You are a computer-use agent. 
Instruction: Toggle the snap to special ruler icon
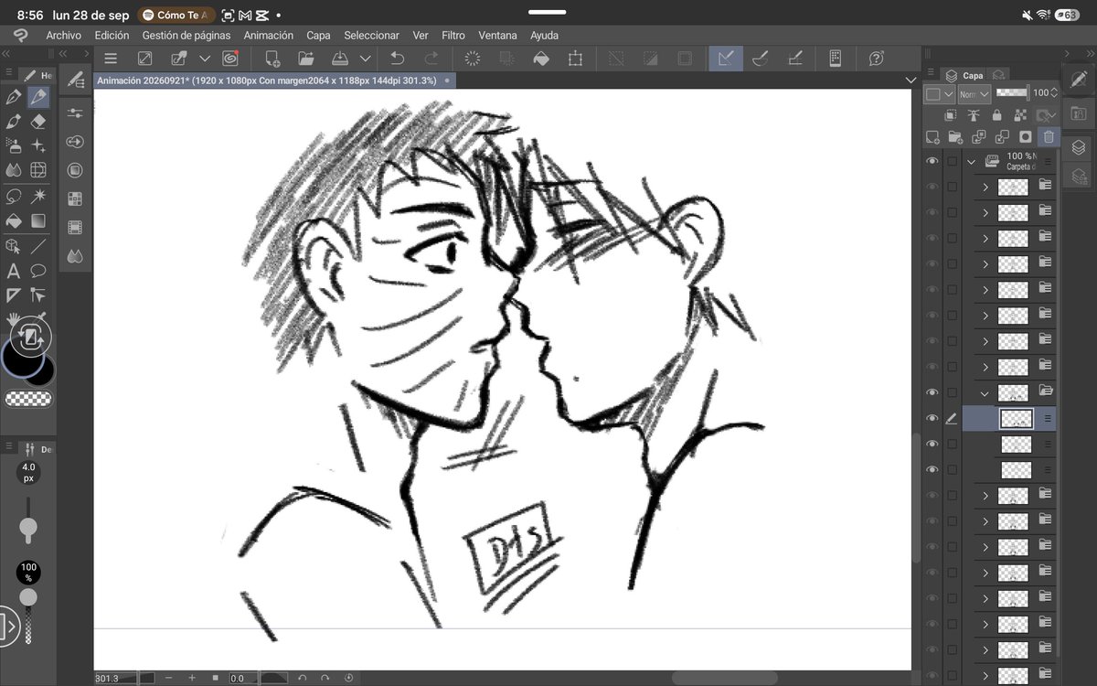click(x=760, y=59)
